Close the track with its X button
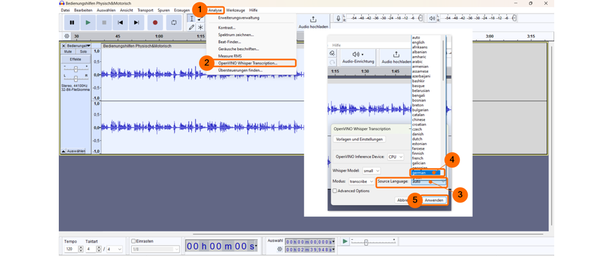This screenshot has height=256, width=613. pos(64,46)
